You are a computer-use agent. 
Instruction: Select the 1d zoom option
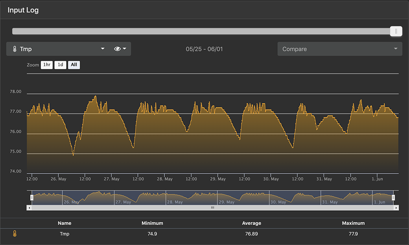[60, 65]
